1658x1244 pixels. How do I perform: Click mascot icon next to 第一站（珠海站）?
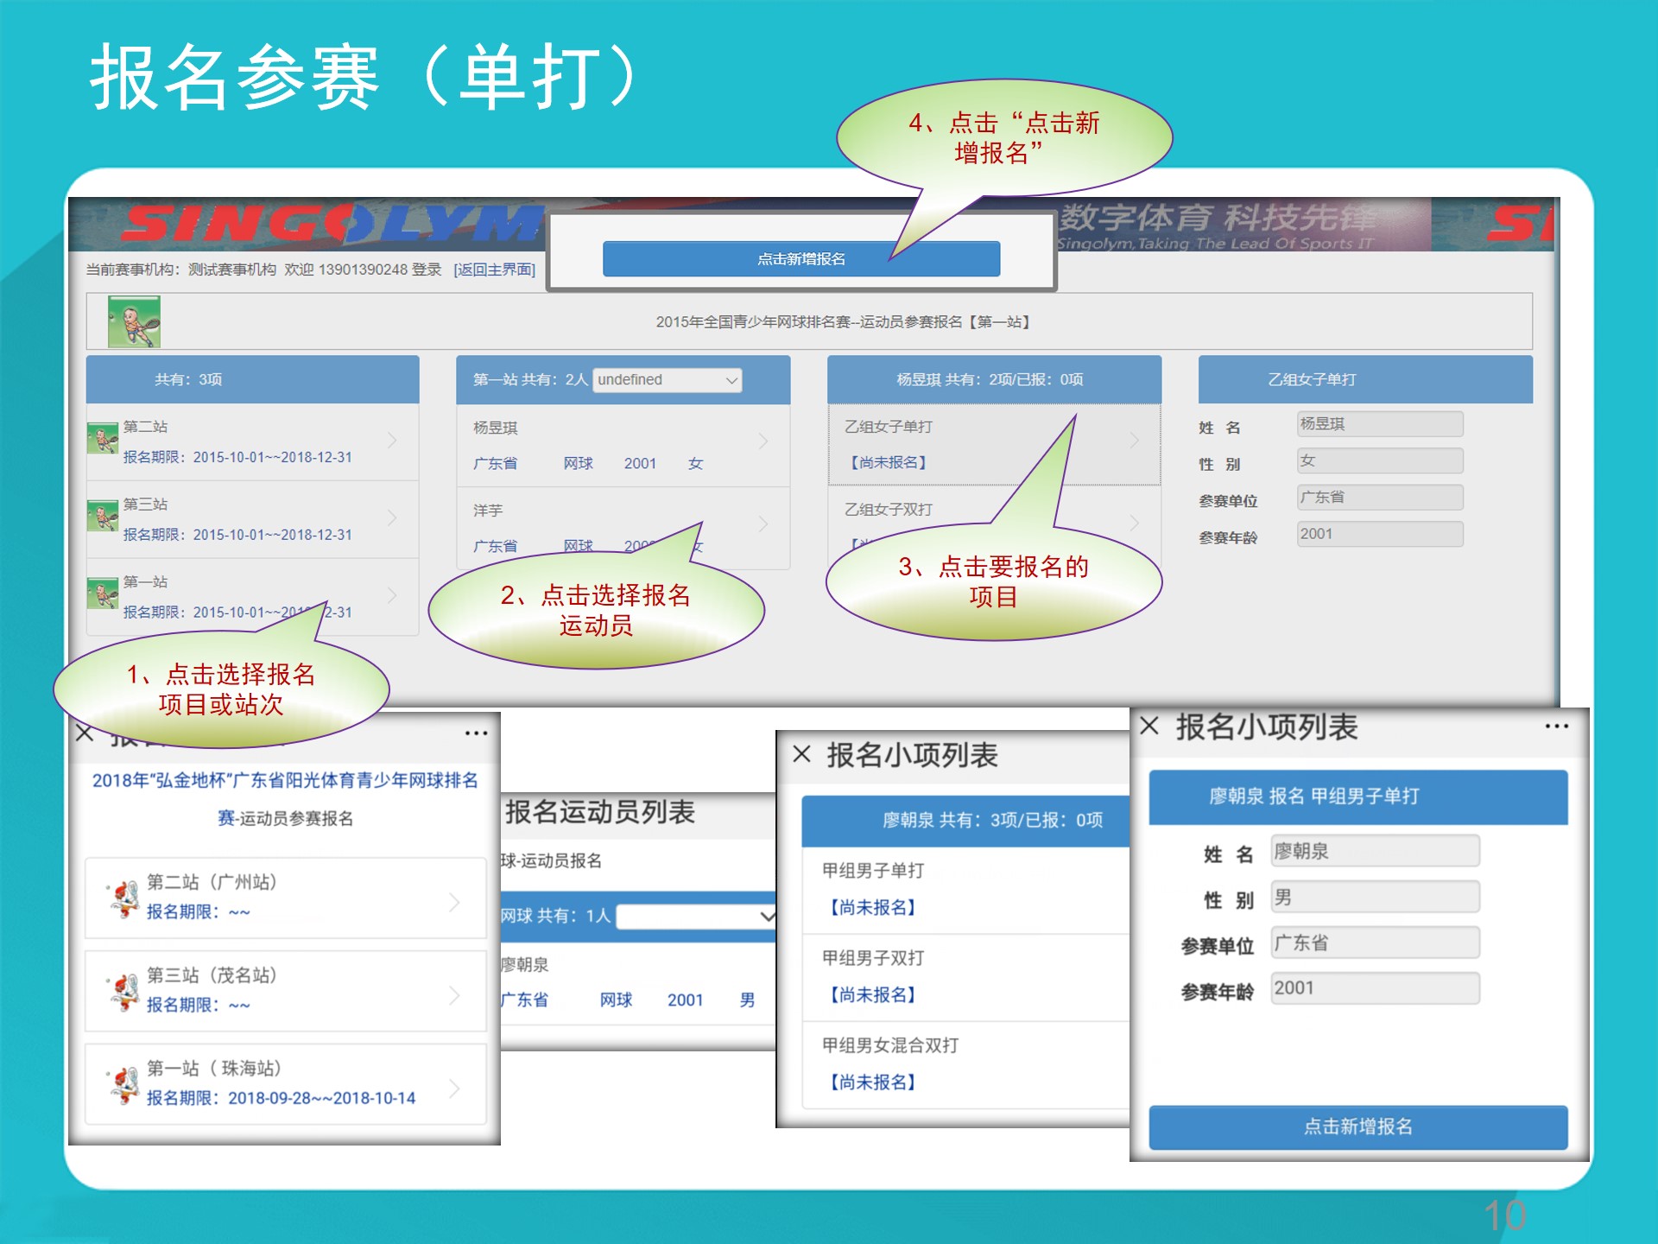(124, 1085)
